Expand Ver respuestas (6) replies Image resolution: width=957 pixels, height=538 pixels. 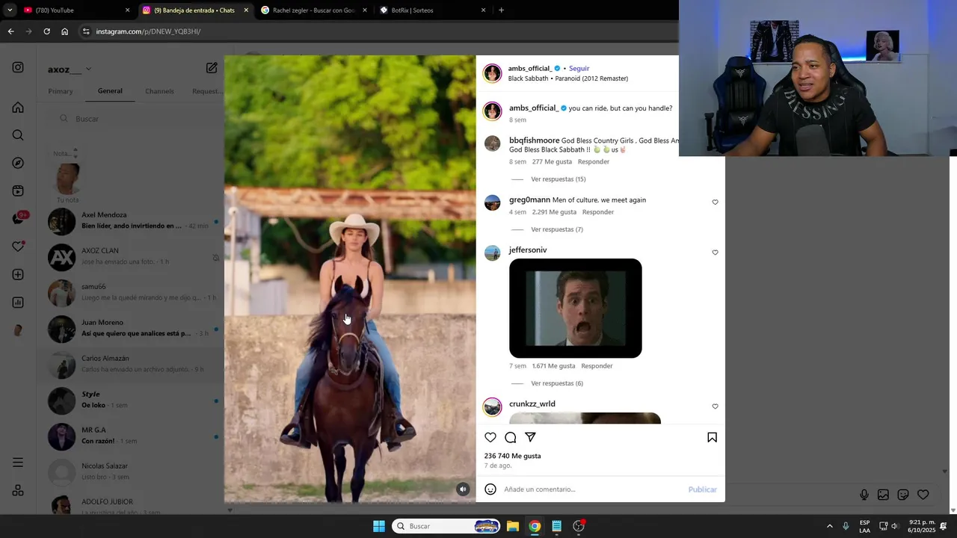coord(557,383)
